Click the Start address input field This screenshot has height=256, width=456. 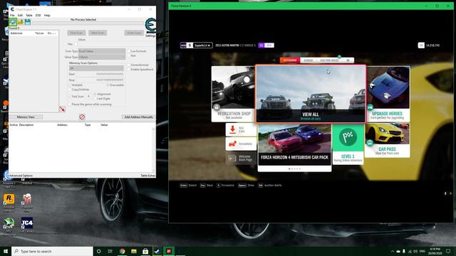tap(100, 74)
